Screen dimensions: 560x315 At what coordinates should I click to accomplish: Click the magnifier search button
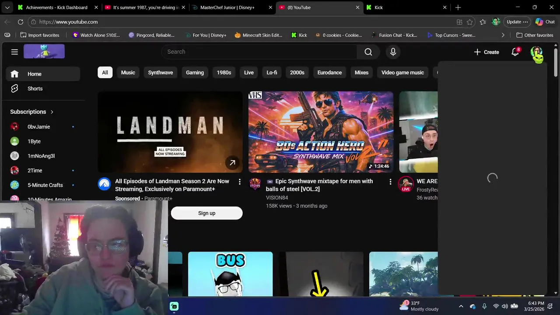coord(368,52)
